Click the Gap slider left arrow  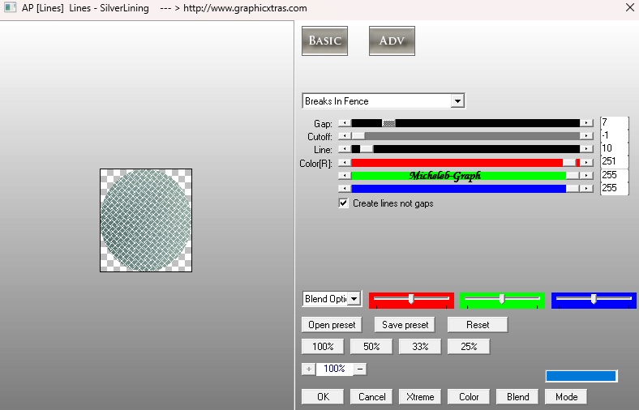tap(345, 123)
